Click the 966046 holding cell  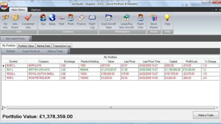pos(90,70)
